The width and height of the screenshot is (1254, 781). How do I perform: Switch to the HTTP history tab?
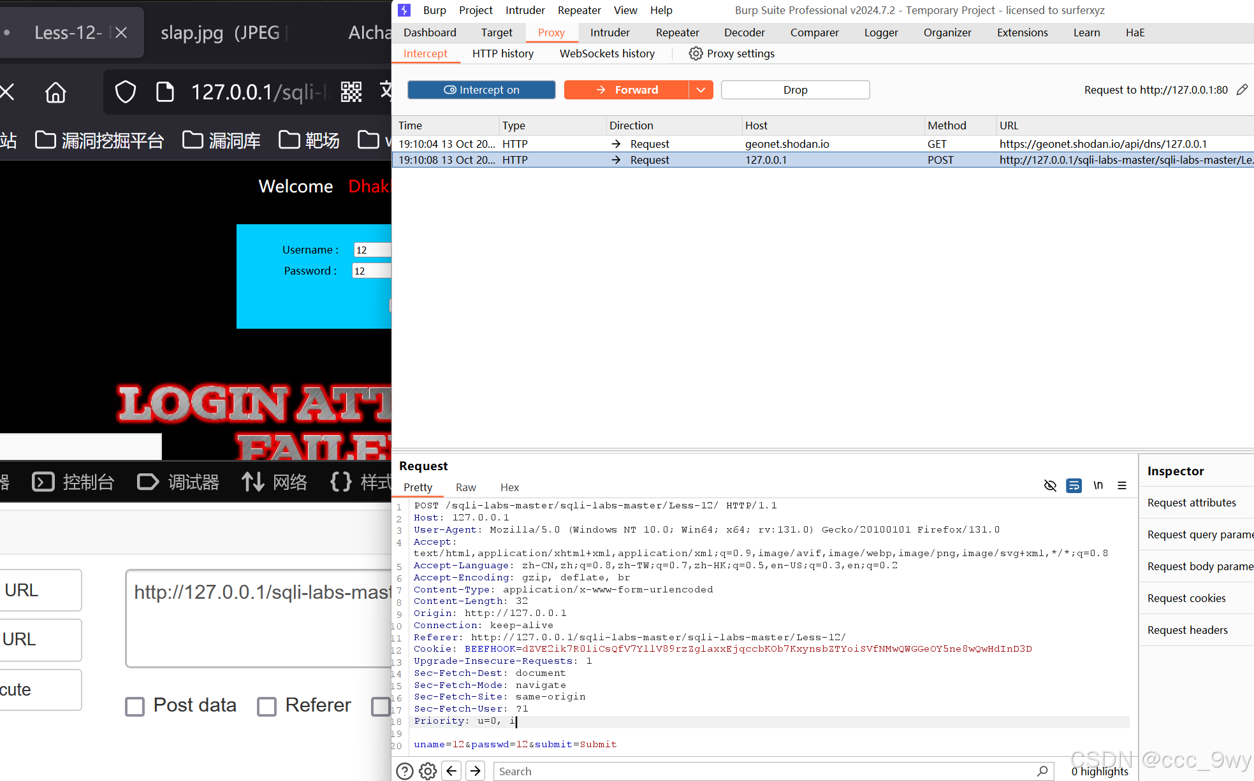pyautogui.click(x=502, y=54)
